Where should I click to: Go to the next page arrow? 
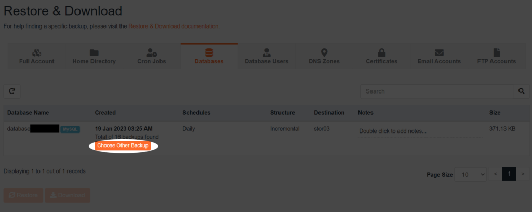pos(523,175)
